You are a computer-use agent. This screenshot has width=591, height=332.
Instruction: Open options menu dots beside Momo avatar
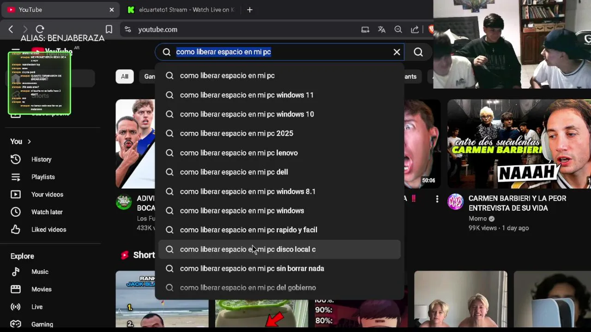(437, 199)
